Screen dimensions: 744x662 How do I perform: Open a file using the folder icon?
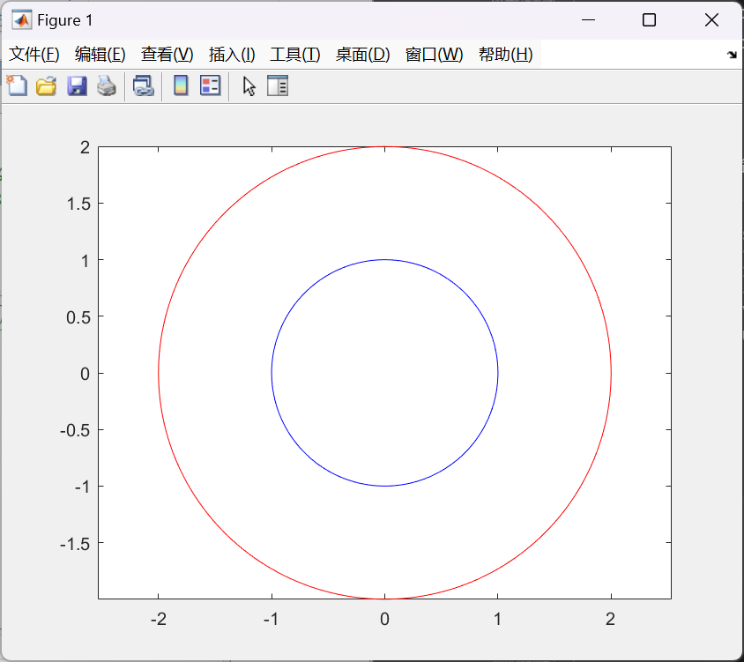46,86
